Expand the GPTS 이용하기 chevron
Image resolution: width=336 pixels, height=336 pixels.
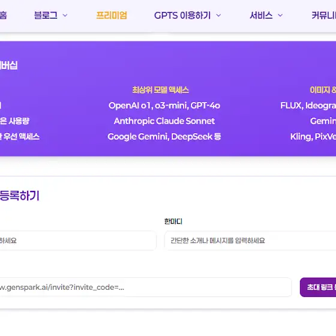point(218,16)
